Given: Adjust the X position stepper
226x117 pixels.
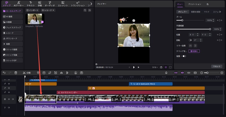Looking at the screenshot, I should [197, 35].
